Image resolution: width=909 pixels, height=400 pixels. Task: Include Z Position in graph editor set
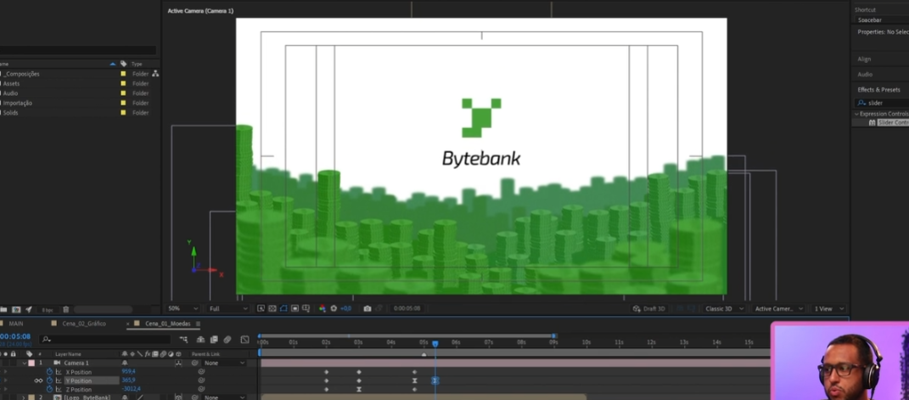pos(59,390)
